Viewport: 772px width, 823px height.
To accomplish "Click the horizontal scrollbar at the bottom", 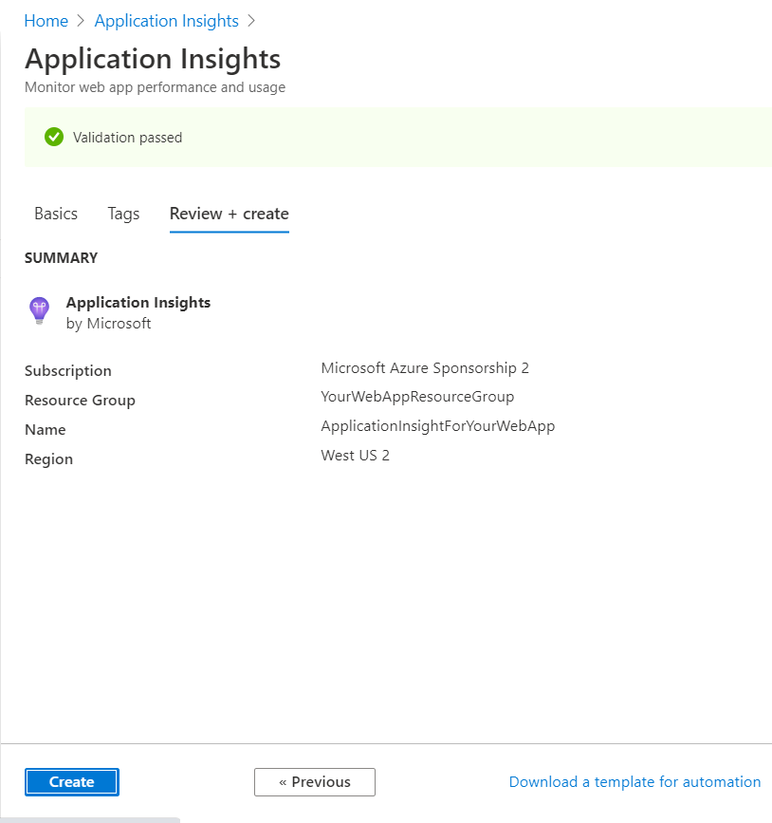I will (90, 819).
